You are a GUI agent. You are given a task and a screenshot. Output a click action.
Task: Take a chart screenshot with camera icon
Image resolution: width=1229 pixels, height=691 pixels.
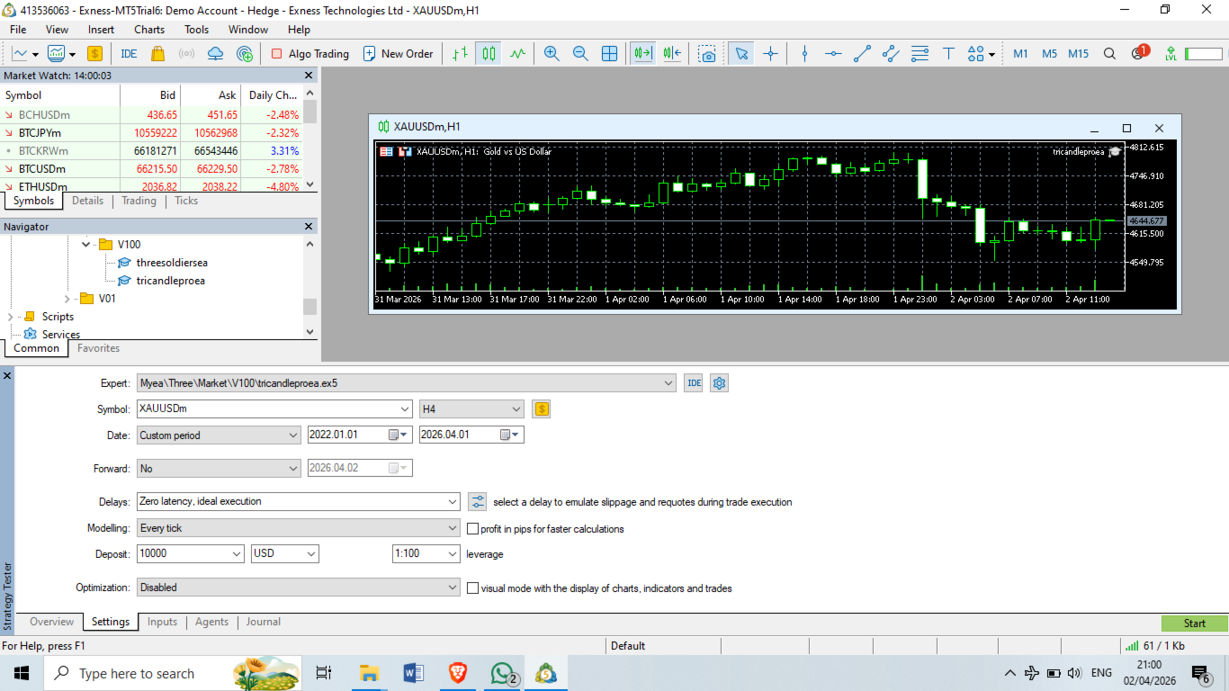click(708, 54)
